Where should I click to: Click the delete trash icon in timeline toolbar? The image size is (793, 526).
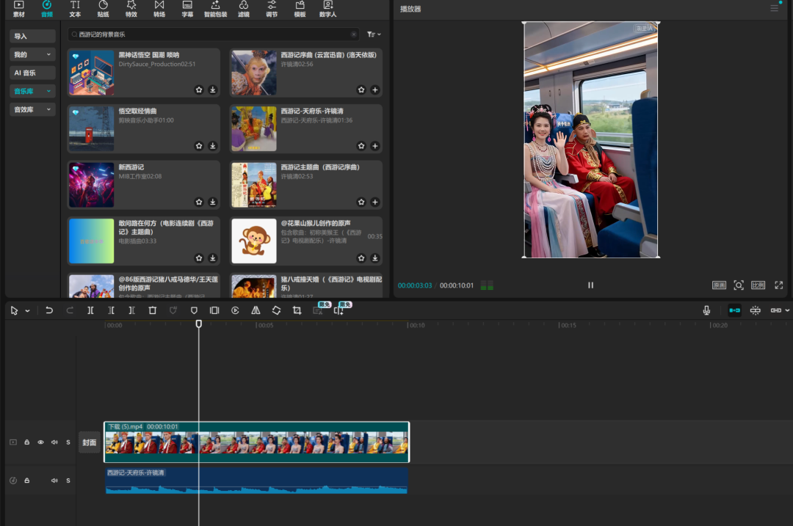(153, 310)
